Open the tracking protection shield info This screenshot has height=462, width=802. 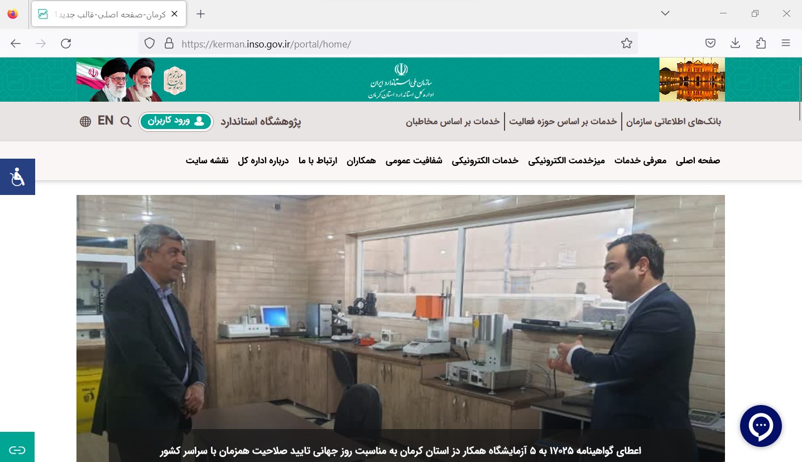[x=150, y=44]
